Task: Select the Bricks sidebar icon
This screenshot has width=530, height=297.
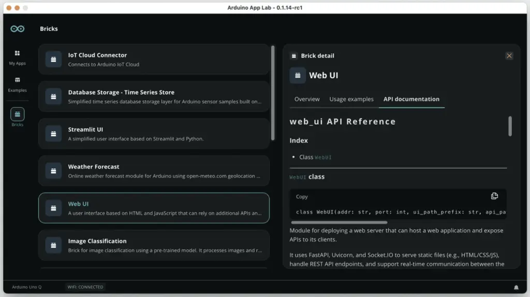Action: (17, 115)
